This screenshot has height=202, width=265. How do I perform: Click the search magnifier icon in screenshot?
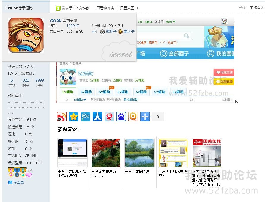[x=187, y=36]
